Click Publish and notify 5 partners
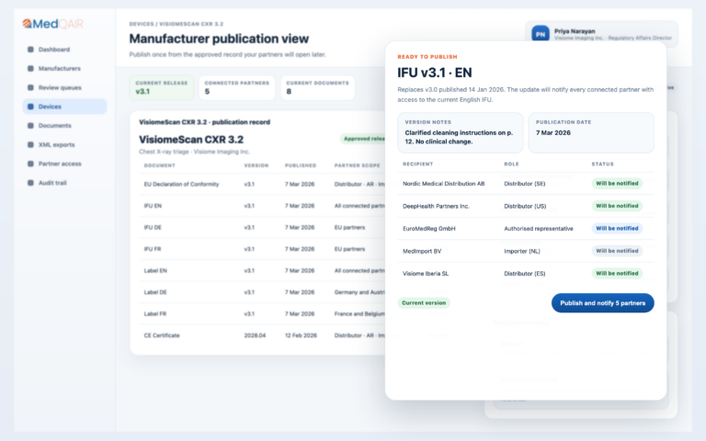Screen dimensions: 706x441 tap(602, 303)
